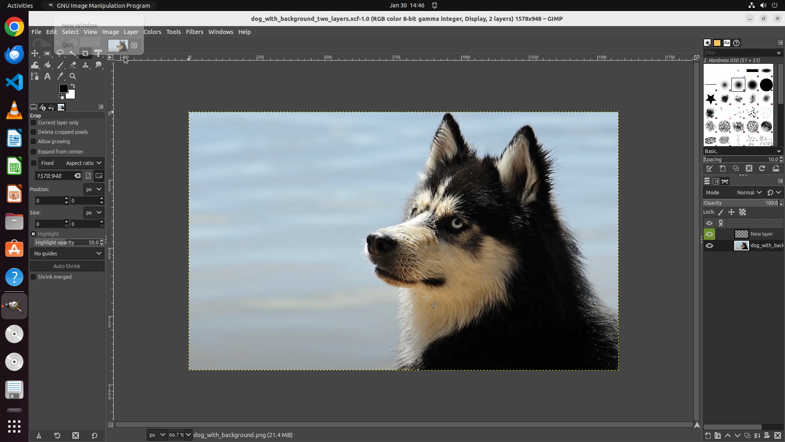Select the Smudge tool

tap(99, 65)
